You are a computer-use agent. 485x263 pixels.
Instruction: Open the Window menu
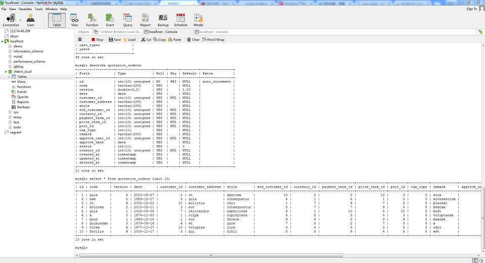click(52, 9)
